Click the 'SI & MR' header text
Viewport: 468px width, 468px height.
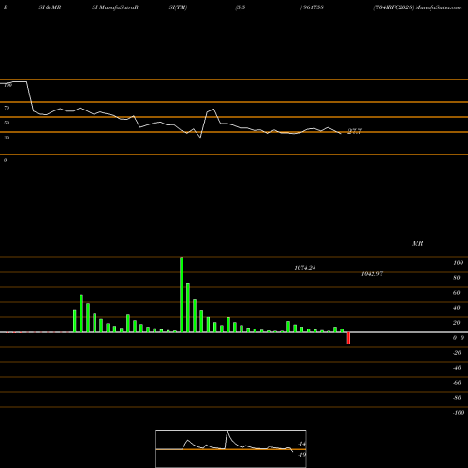pos(50,7)
